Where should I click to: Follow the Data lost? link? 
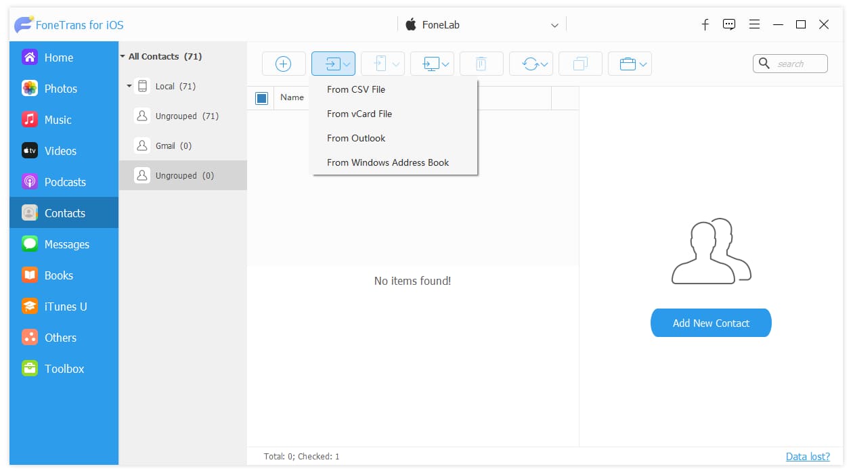click(x=808, y=456)
